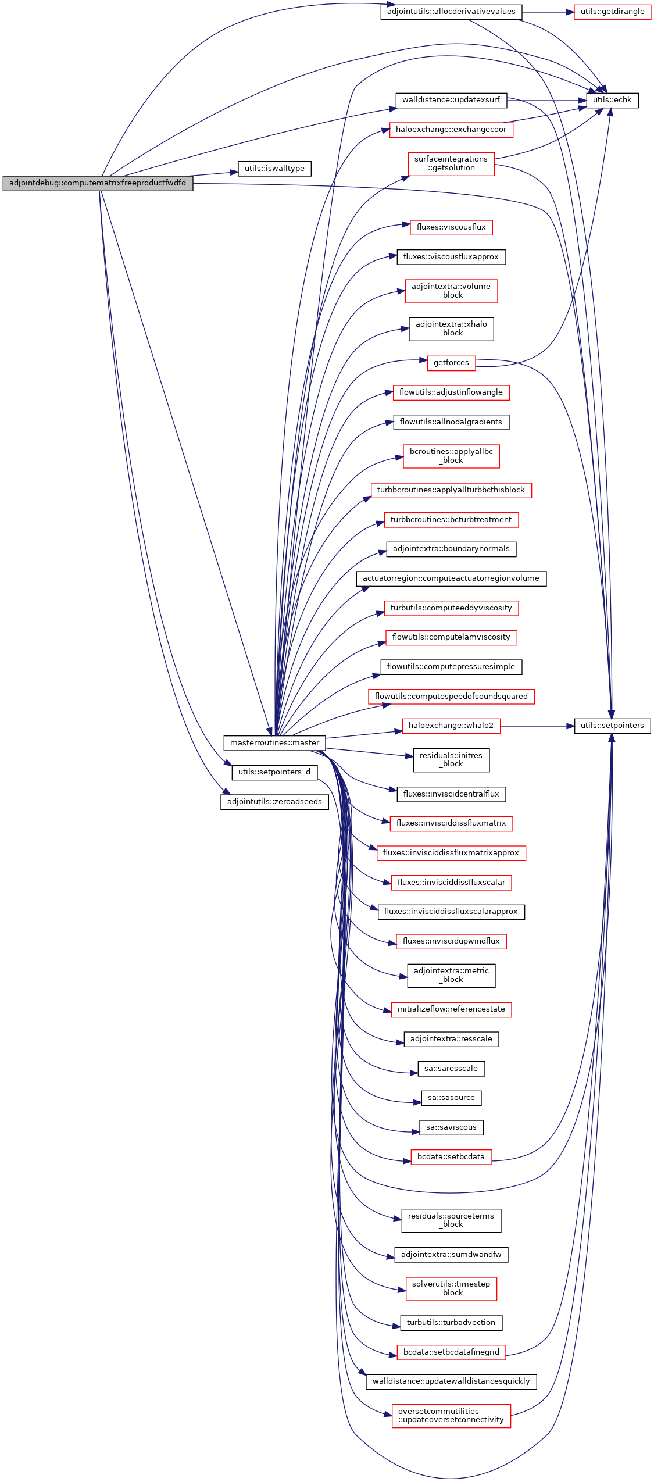The image size is (654, 1482).
Task: Open the masterroutines::master node
Action: click(x=274, y=742)
